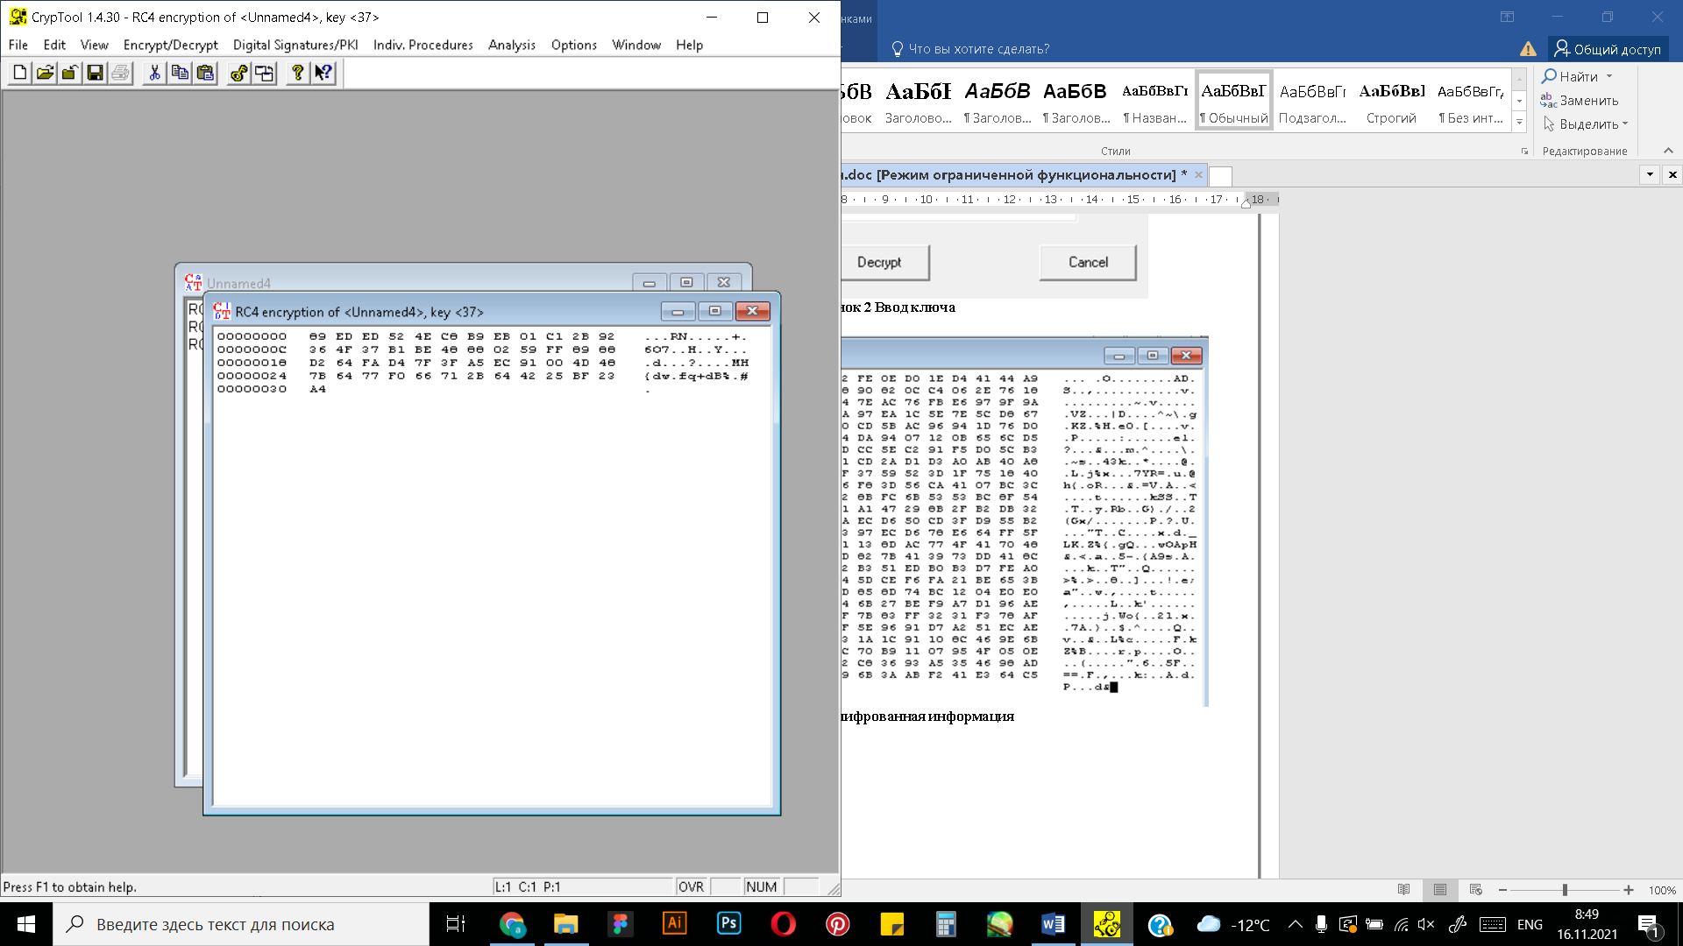Click the Word zoom in plus button
The image size is (1683, 946).
pos(1628,890)
